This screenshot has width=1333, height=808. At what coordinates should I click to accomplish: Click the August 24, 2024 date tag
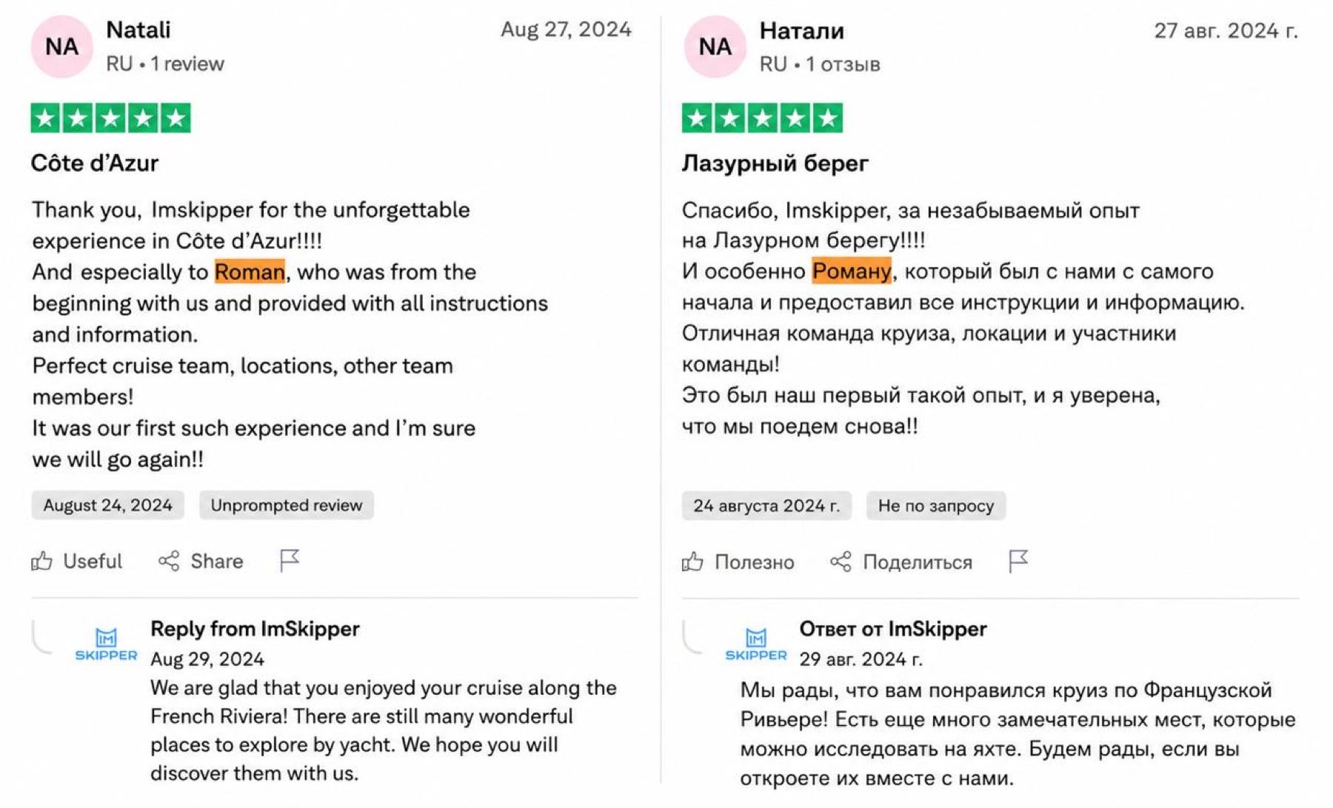click(107, 505)
